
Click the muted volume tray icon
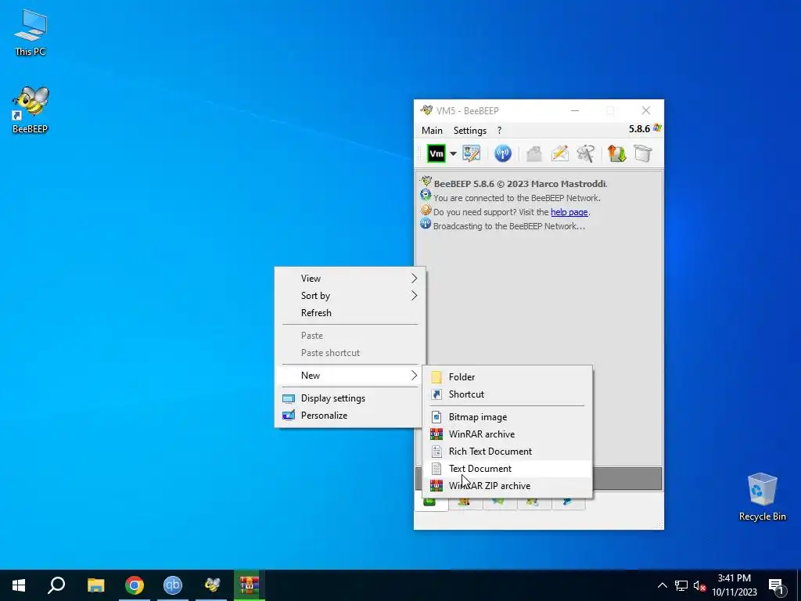point(699,585)
